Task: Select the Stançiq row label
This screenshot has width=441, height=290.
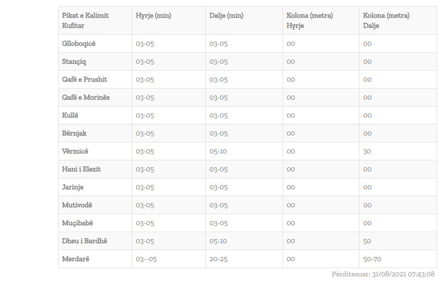Action: click(x=75, y=62)
